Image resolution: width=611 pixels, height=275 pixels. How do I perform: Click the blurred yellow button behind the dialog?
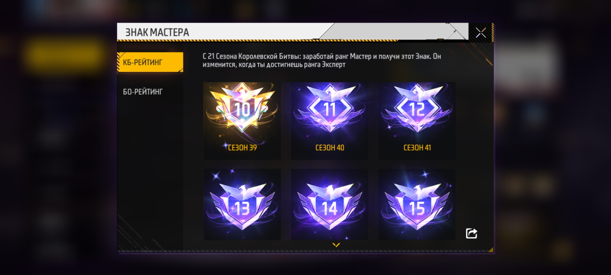(65, 55)
